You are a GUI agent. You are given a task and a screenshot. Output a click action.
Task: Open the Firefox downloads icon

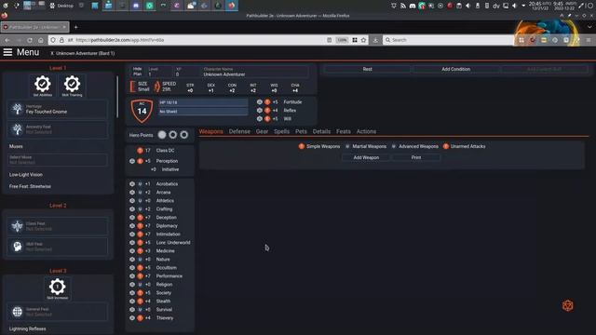click(x=375, y=40)
